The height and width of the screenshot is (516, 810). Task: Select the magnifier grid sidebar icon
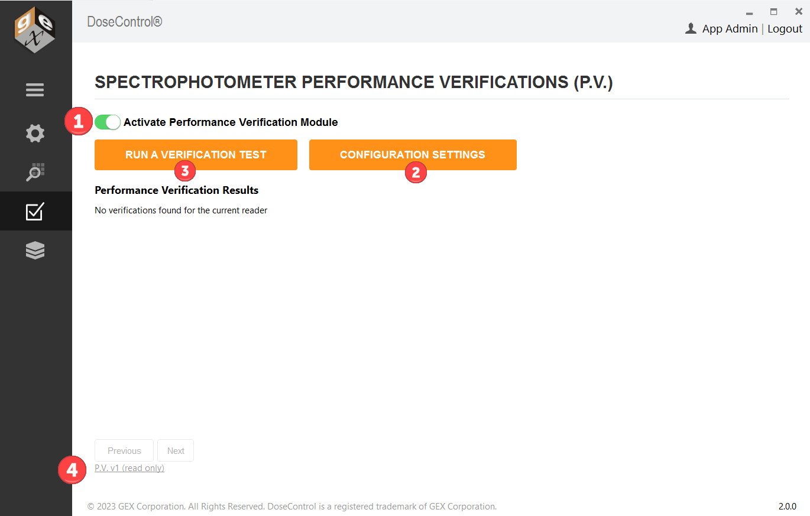[35, 172]
